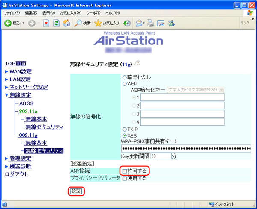Expand the toolbar overflow chevron by リンク
This screenshot has height=209, width=257.
pos(253,19)
